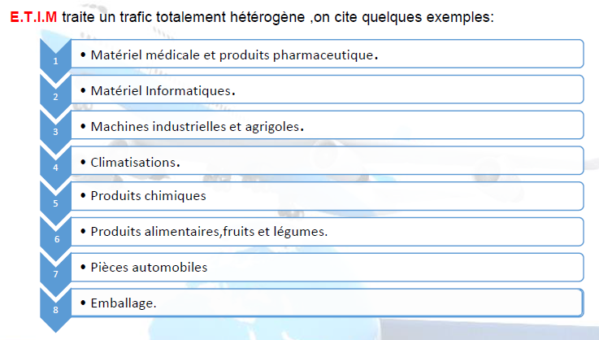Select the Machines industrielles et agrigoles item

[328, 125]
